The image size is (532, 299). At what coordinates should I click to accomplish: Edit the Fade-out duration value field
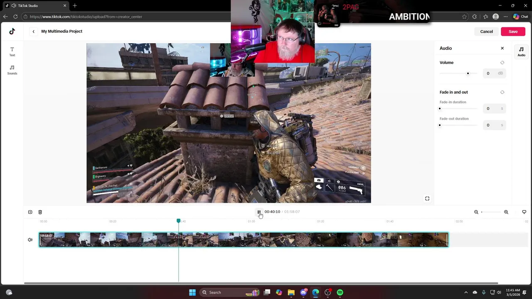pyautogui.click(x=493, y=125)
